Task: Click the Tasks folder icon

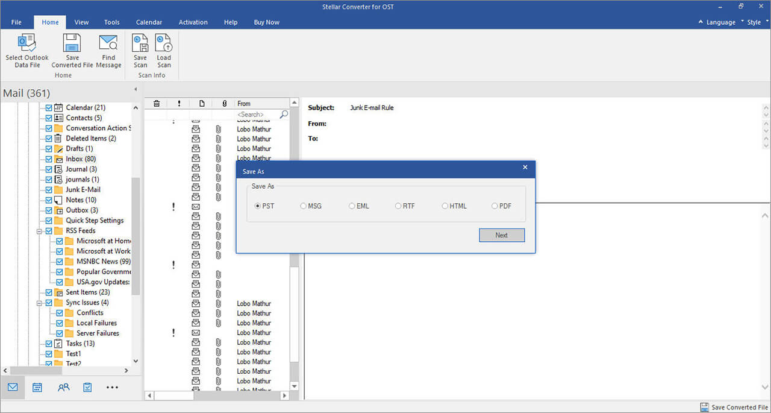Action: [x=58, y=344]
